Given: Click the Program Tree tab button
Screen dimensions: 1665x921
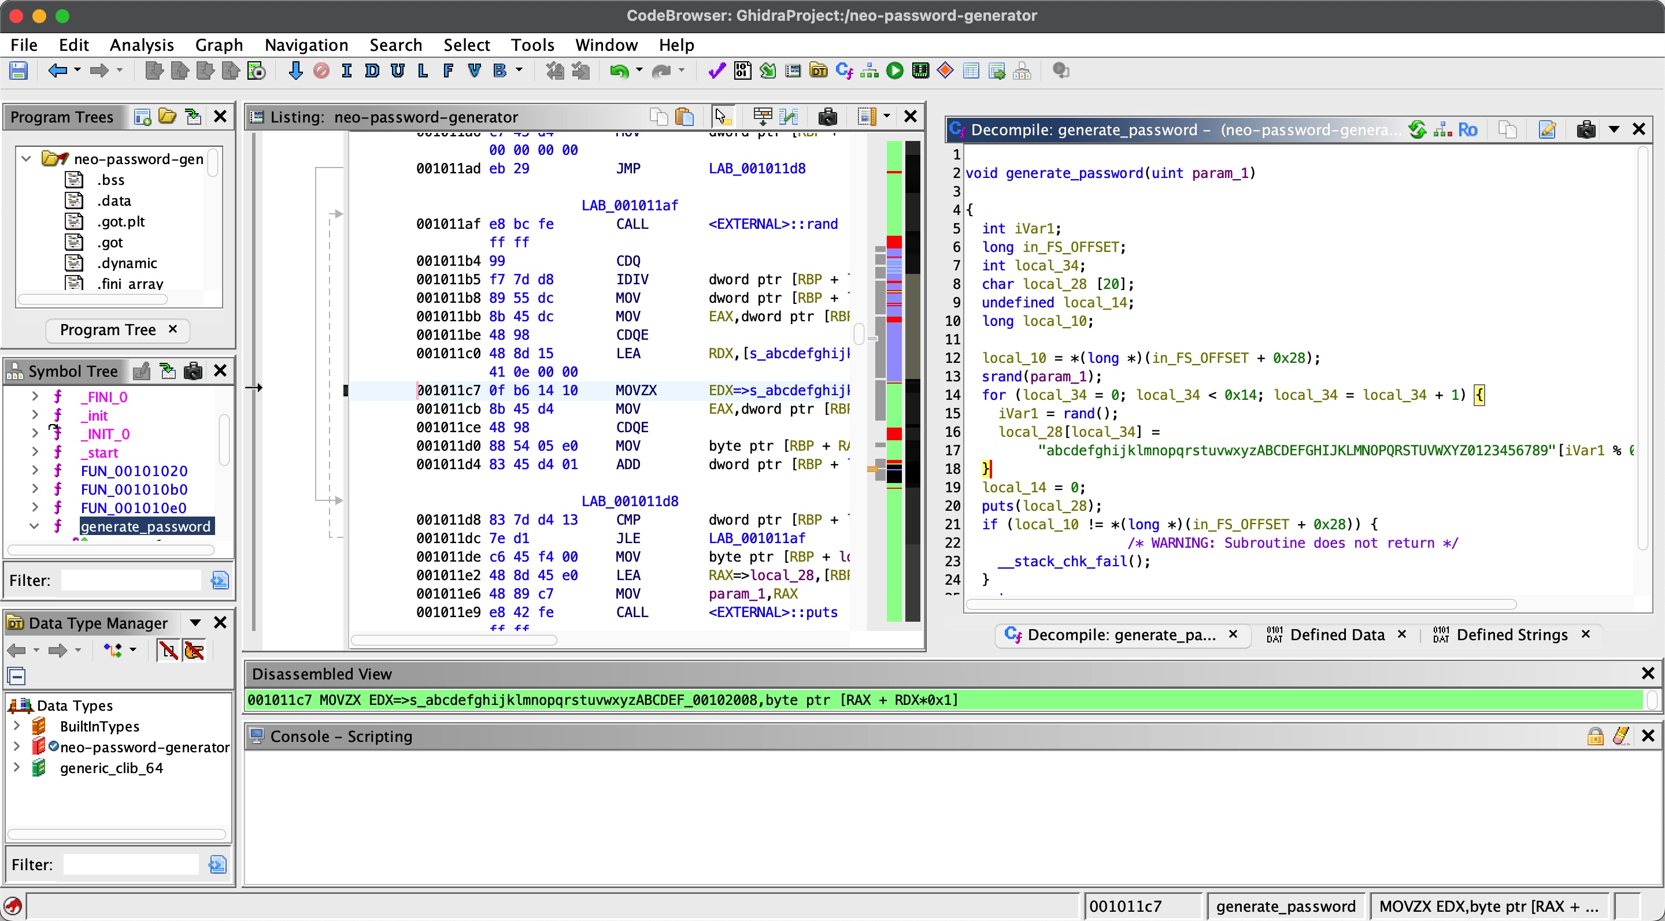Looking at the screenshot, I should point(108,330).
